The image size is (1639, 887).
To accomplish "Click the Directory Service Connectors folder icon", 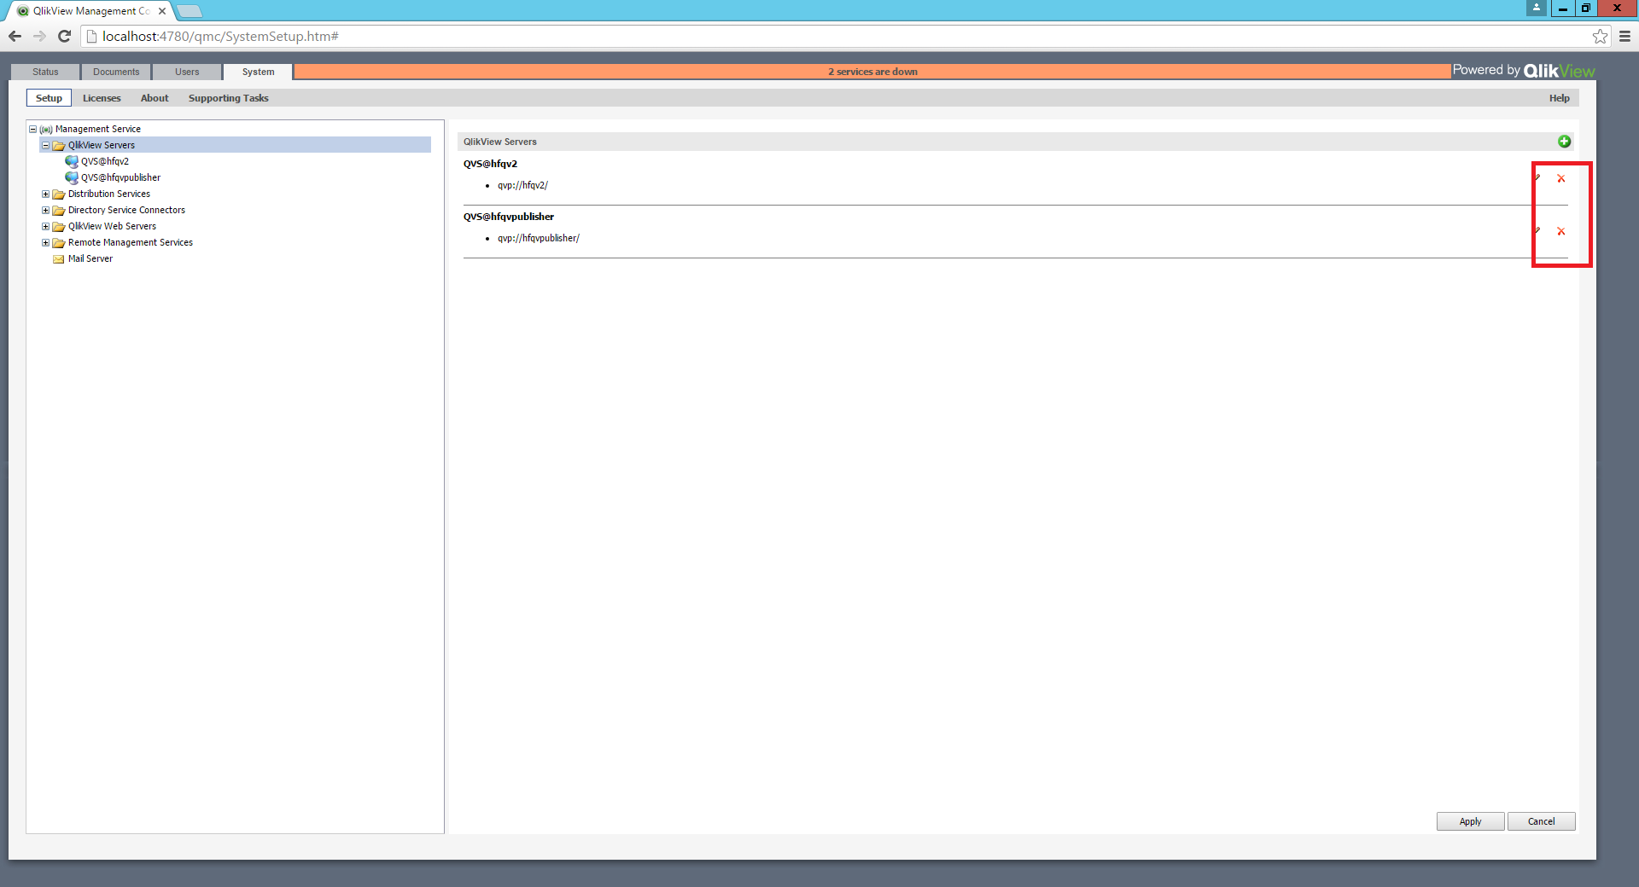I will coord(59,211).
